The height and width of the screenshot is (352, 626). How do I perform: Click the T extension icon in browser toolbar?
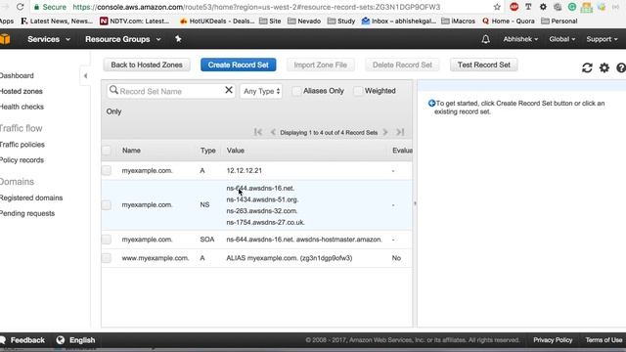tap(528, 7)
